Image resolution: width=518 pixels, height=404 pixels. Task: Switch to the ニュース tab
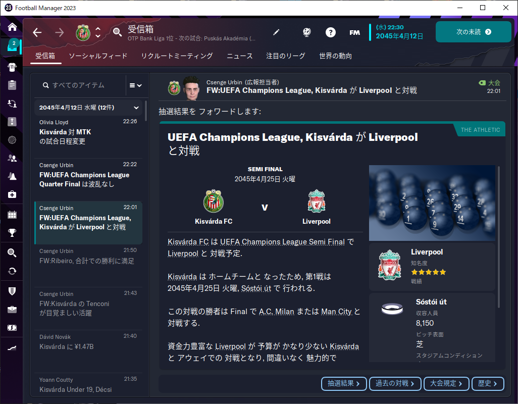pos(239,56)
